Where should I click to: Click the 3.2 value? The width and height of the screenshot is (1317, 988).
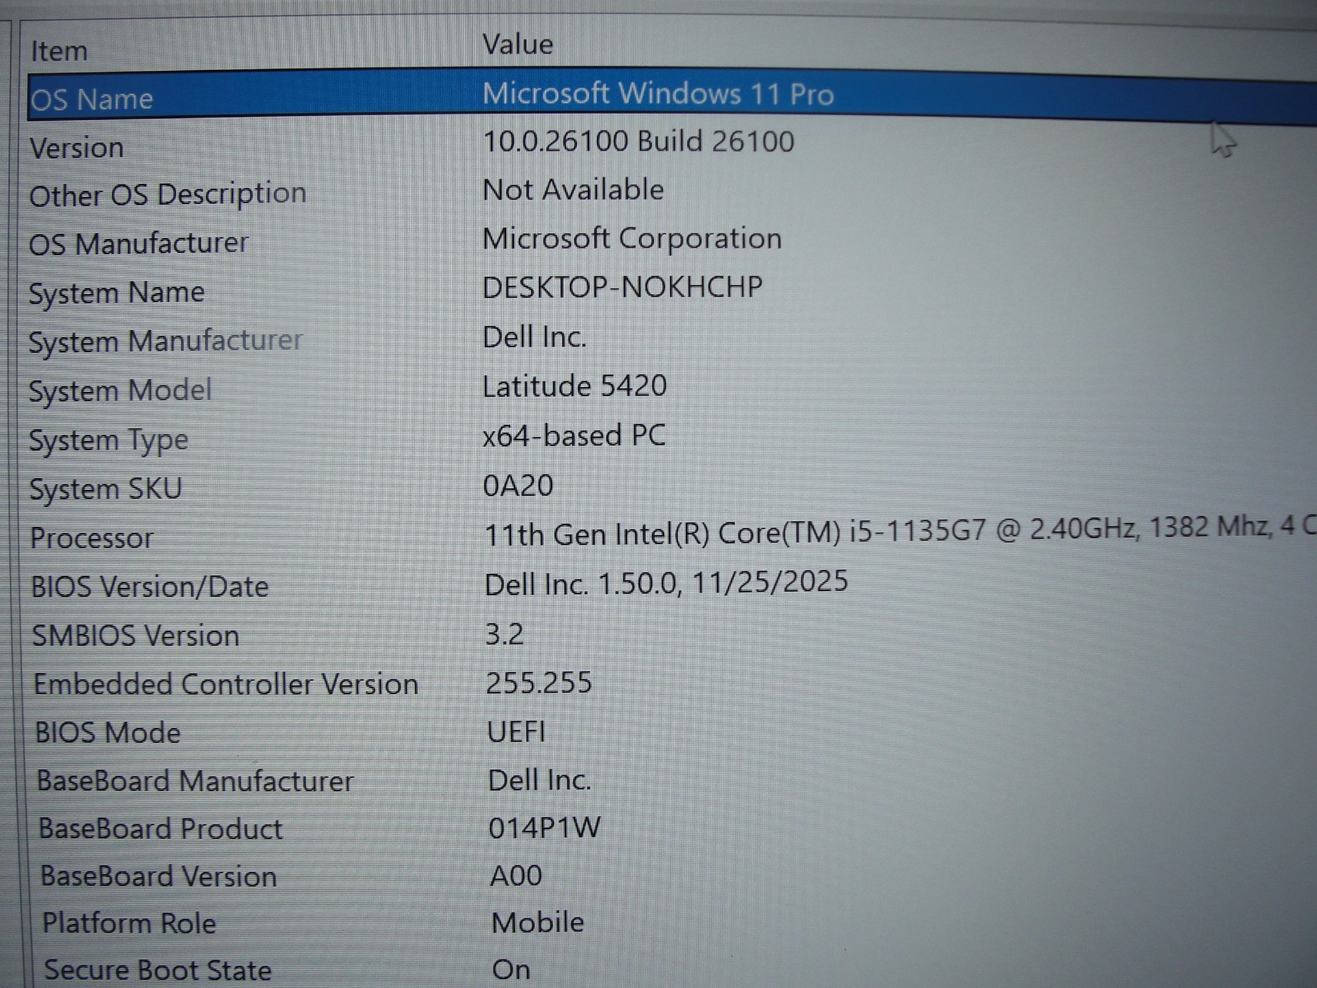click(x=505, y=634)
